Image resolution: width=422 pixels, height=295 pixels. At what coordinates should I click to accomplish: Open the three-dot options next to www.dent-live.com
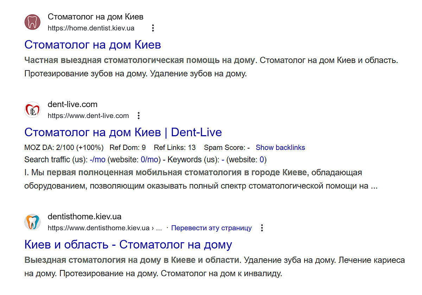coord(139,116)
